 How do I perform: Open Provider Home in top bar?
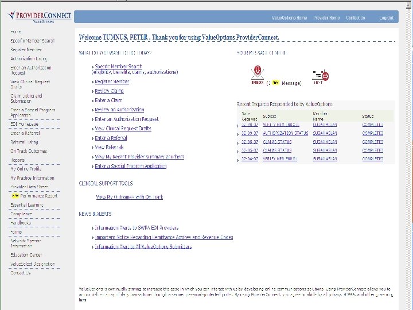pos(326,18)
